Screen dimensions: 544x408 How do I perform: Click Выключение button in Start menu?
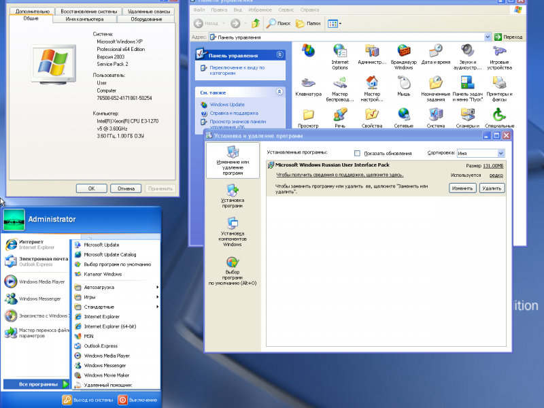(x=138, y=400)
